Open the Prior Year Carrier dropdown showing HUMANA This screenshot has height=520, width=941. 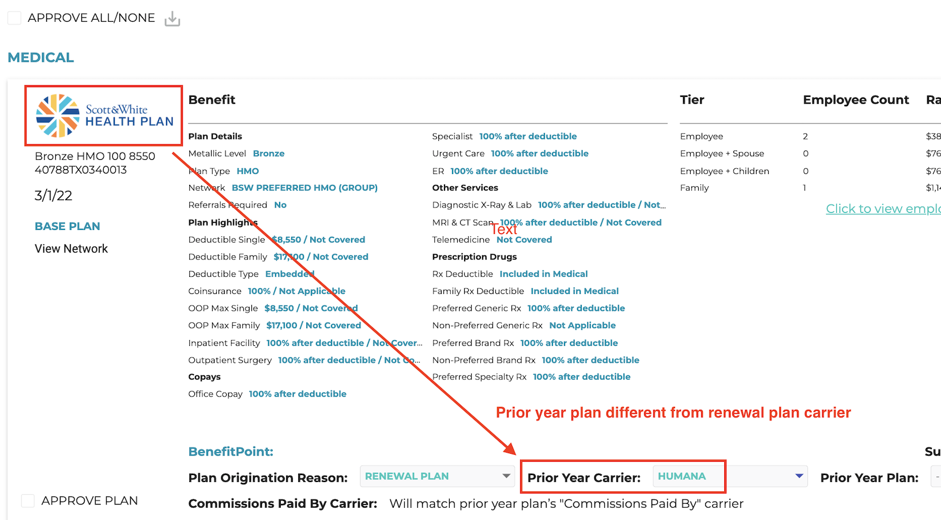tap(730, 476)
